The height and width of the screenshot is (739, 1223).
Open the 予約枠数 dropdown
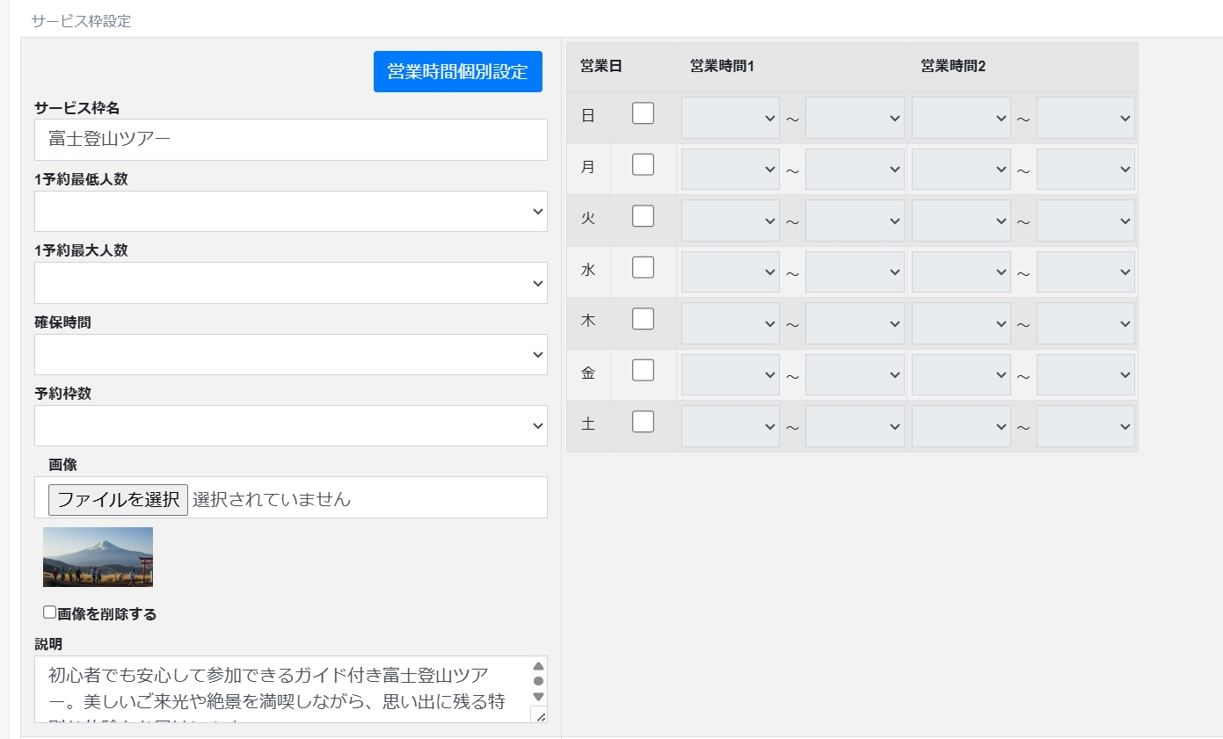[290, 425]
